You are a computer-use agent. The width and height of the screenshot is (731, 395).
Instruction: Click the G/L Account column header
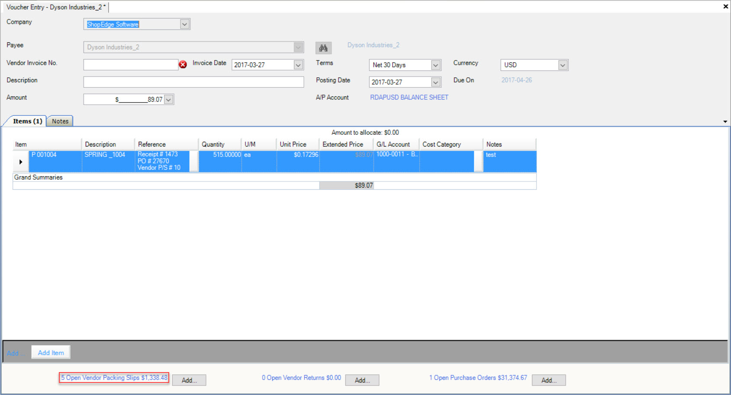(x=396, y=144)
